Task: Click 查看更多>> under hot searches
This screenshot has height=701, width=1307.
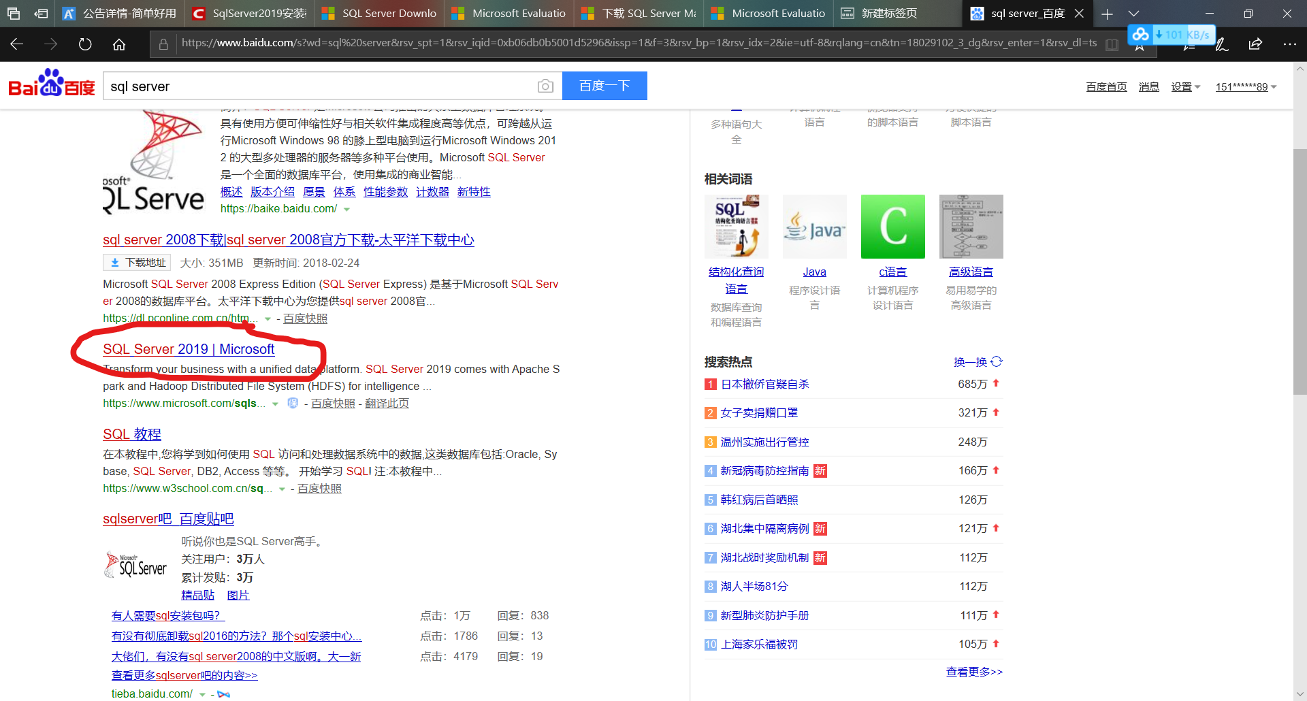Action: (974, 672)
